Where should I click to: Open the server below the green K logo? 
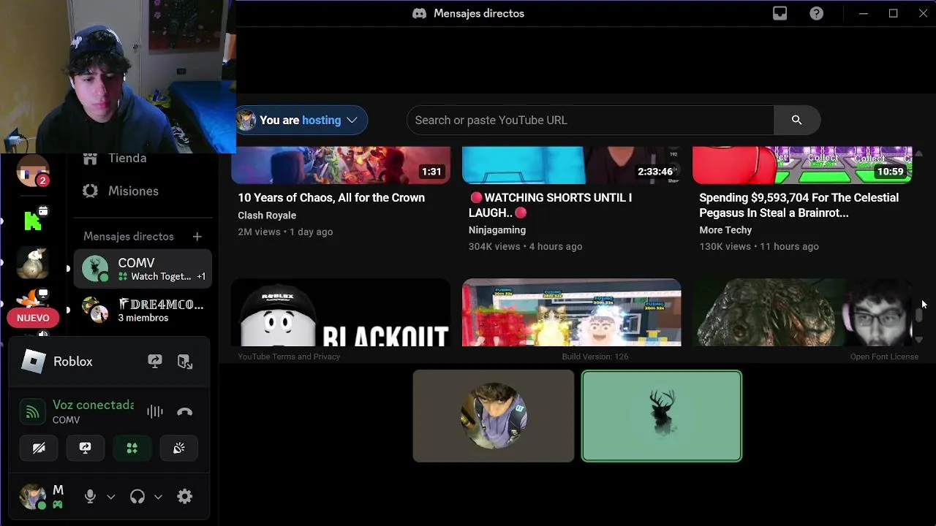point(33,264)
